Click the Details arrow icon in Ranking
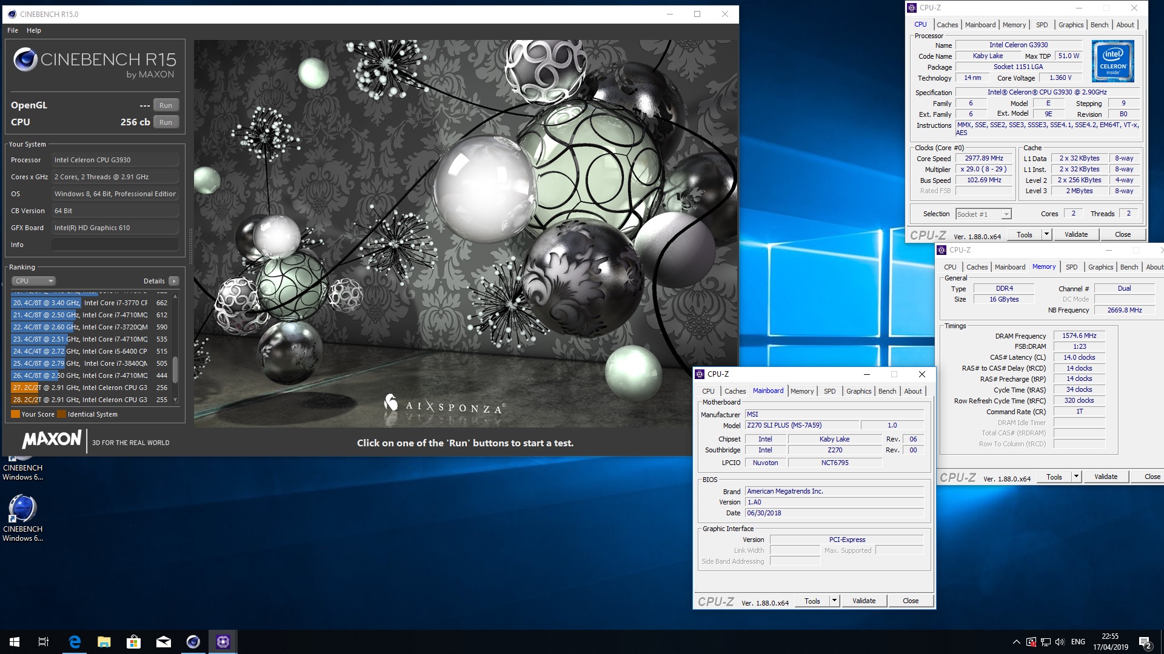The image size is (1164, 654). (174, 281)
